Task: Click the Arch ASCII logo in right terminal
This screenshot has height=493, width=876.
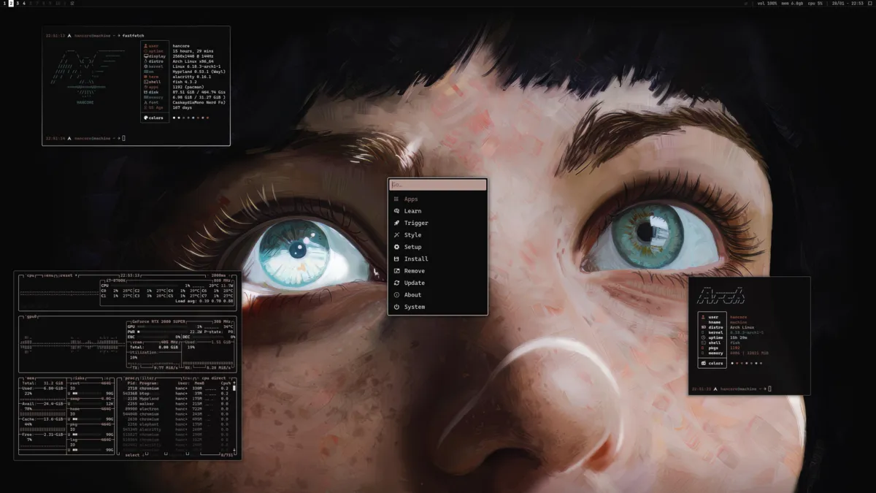Action: coord(721,295)
